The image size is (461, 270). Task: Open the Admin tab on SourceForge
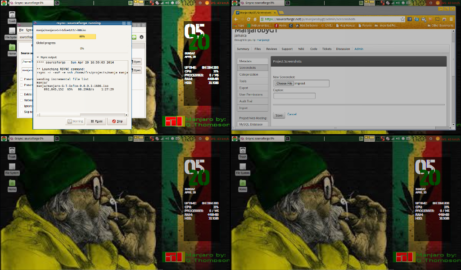point(359,49)
